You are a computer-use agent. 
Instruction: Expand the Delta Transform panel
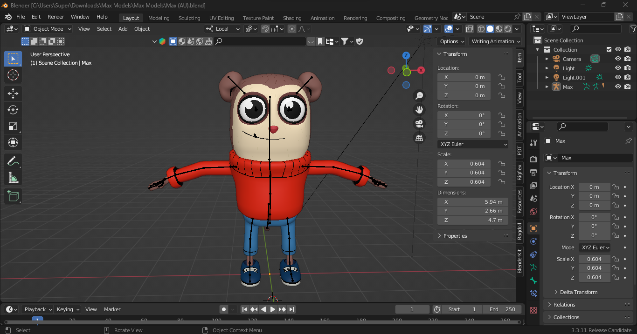[578, 292]
